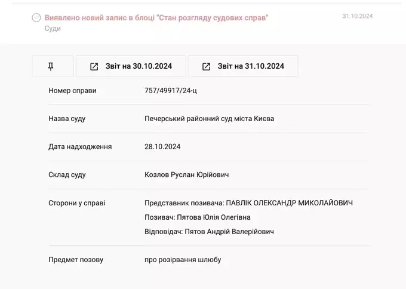Click the receipt date value 28.10.2024

(162, 147)
